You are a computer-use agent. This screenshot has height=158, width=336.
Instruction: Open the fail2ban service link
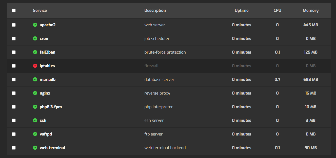click(x=48, y=52)
